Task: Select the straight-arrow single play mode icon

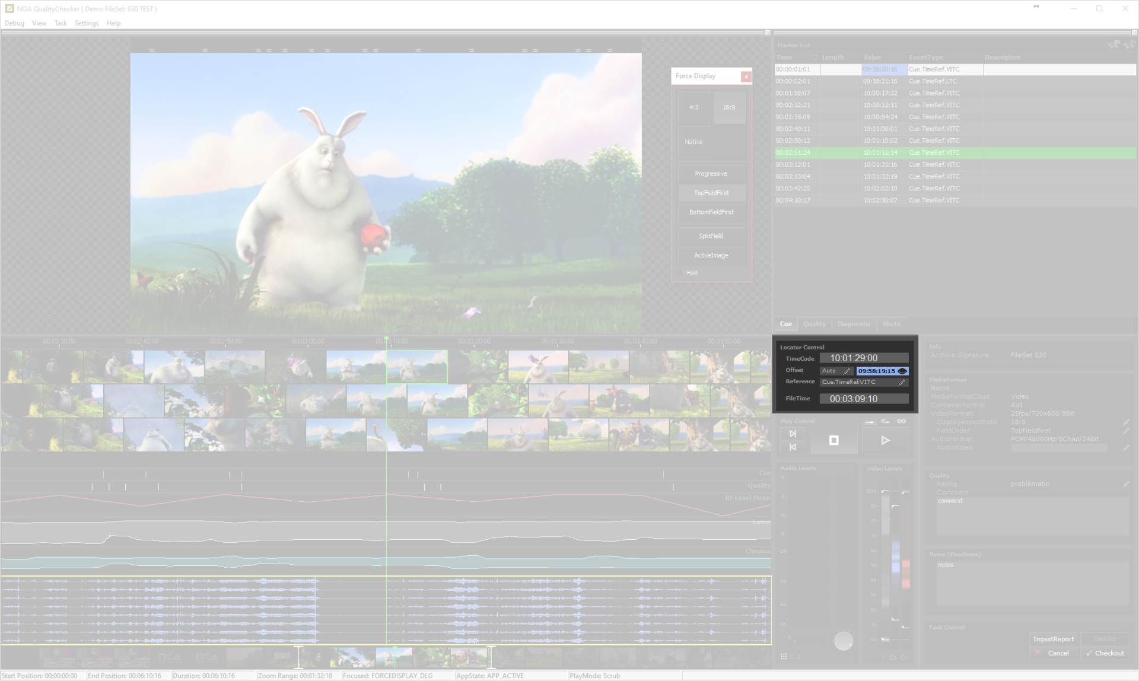Action: click(x=870, y=421)
